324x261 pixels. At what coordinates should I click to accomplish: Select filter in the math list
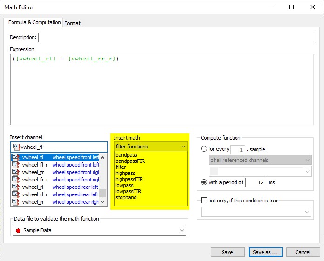[121, 167]
